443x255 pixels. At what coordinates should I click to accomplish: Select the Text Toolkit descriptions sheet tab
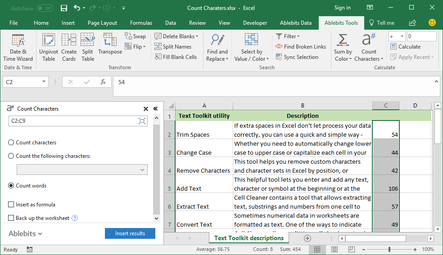249,238
